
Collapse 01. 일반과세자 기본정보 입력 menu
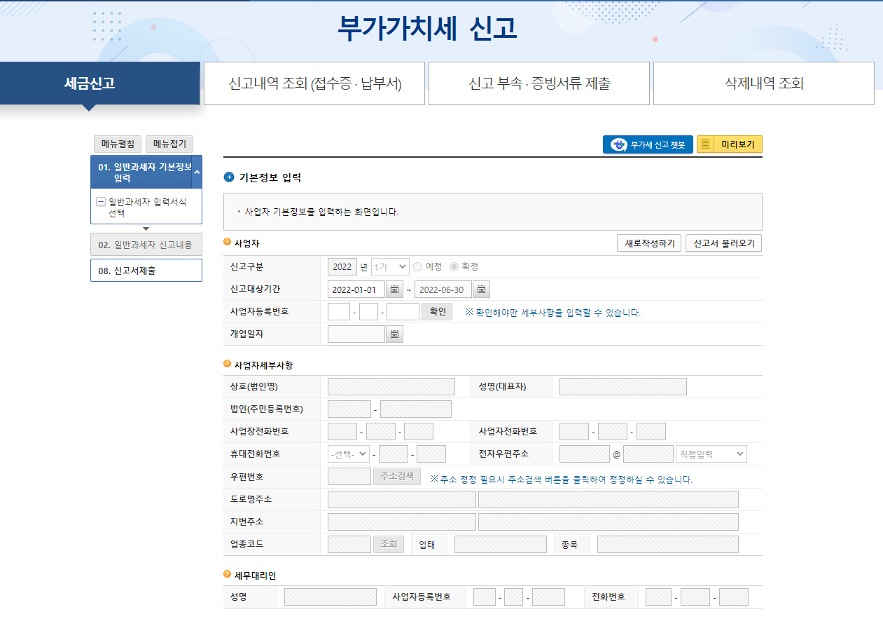(x=197, y=172)
